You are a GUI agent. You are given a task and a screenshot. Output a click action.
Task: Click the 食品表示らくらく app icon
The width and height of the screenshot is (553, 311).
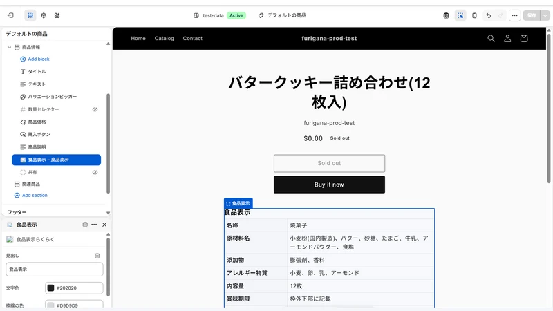[x=10, y=239]
